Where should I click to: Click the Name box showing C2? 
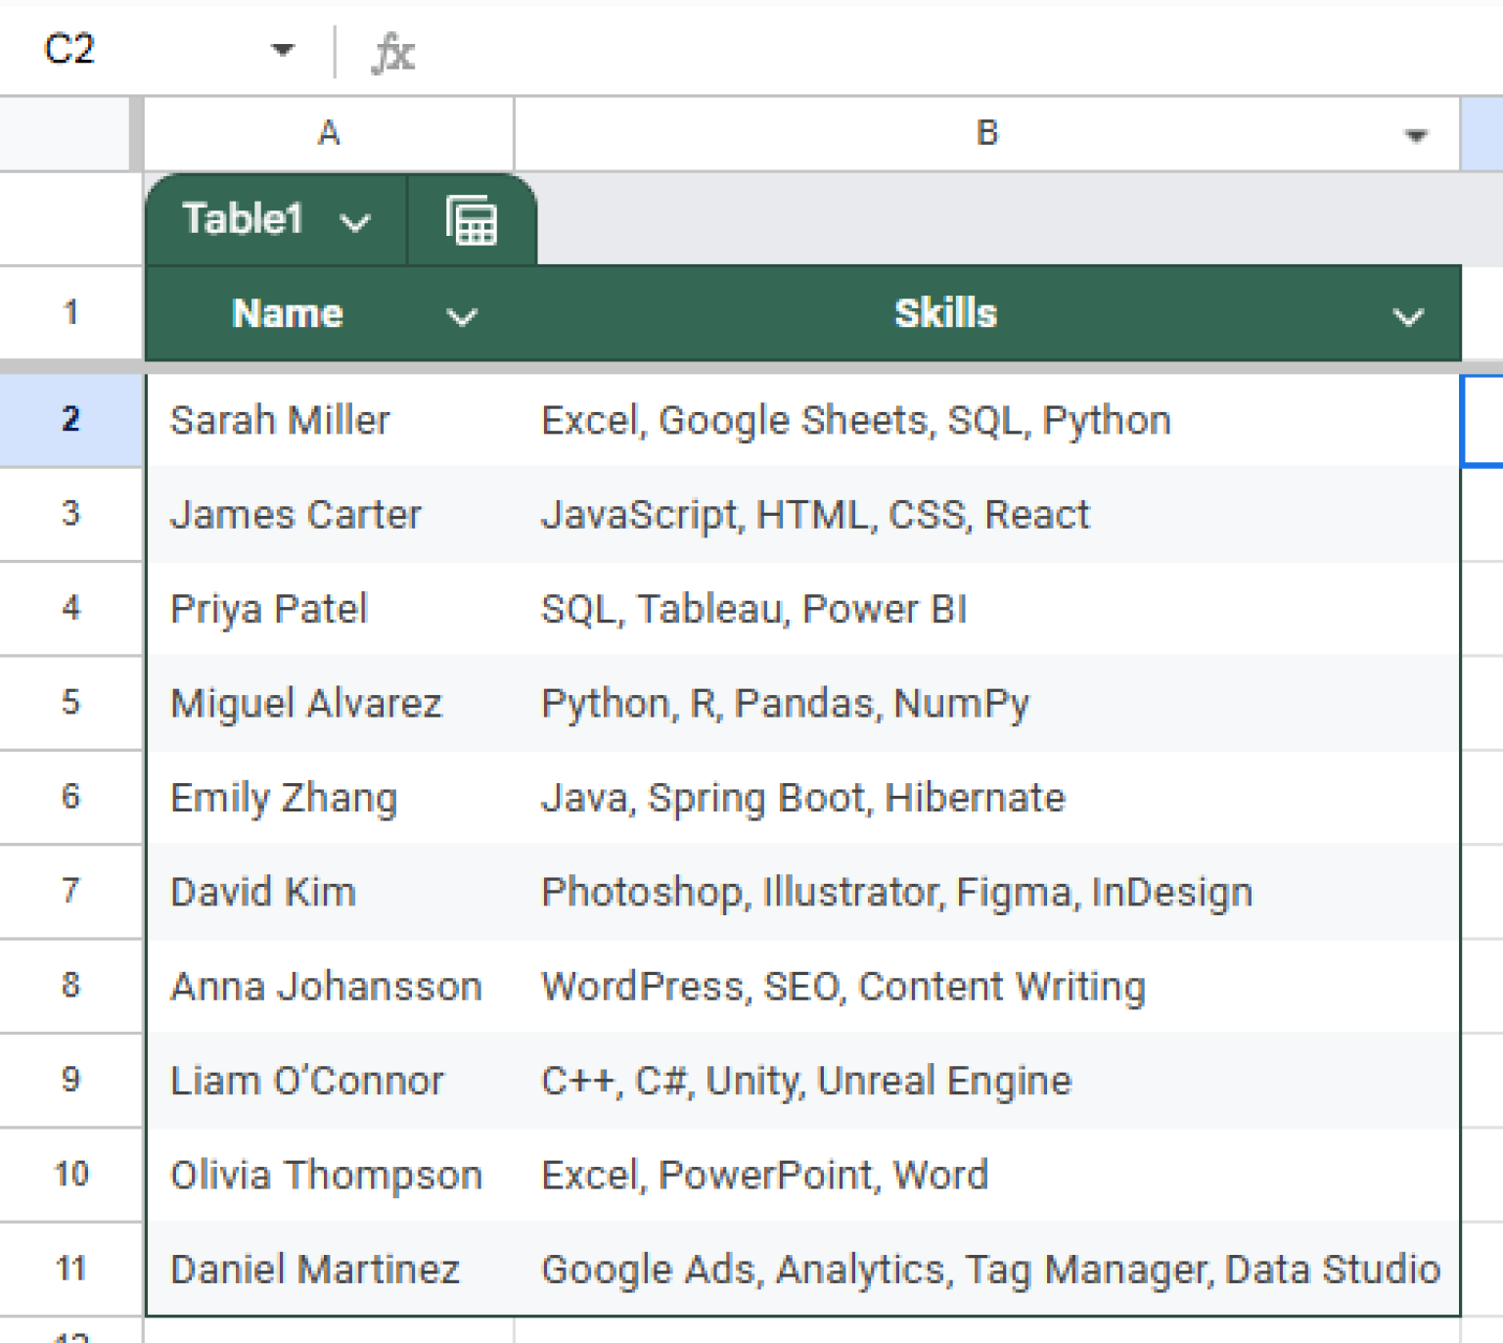click(x=68, y=50)
